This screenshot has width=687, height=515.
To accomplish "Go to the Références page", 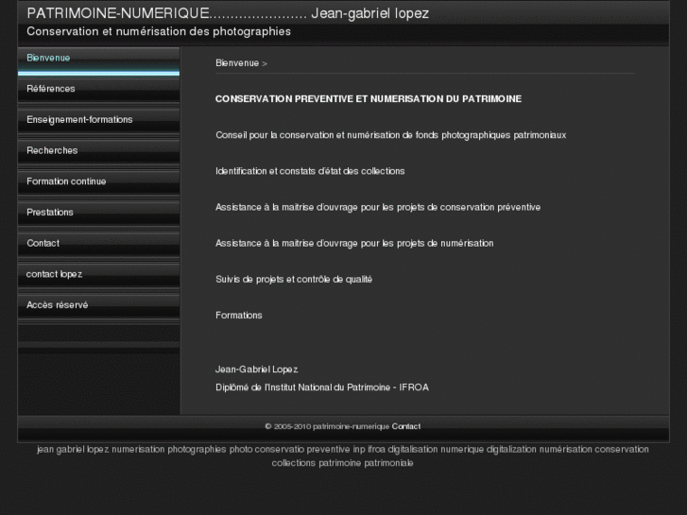I will tap(98, 90).
